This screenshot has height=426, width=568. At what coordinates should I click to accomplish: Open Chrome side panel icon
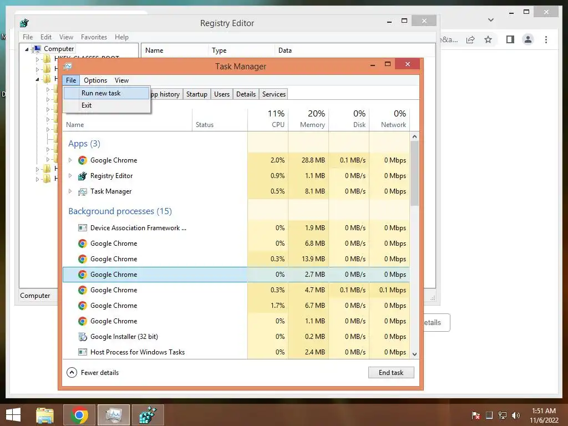[510, 39]
